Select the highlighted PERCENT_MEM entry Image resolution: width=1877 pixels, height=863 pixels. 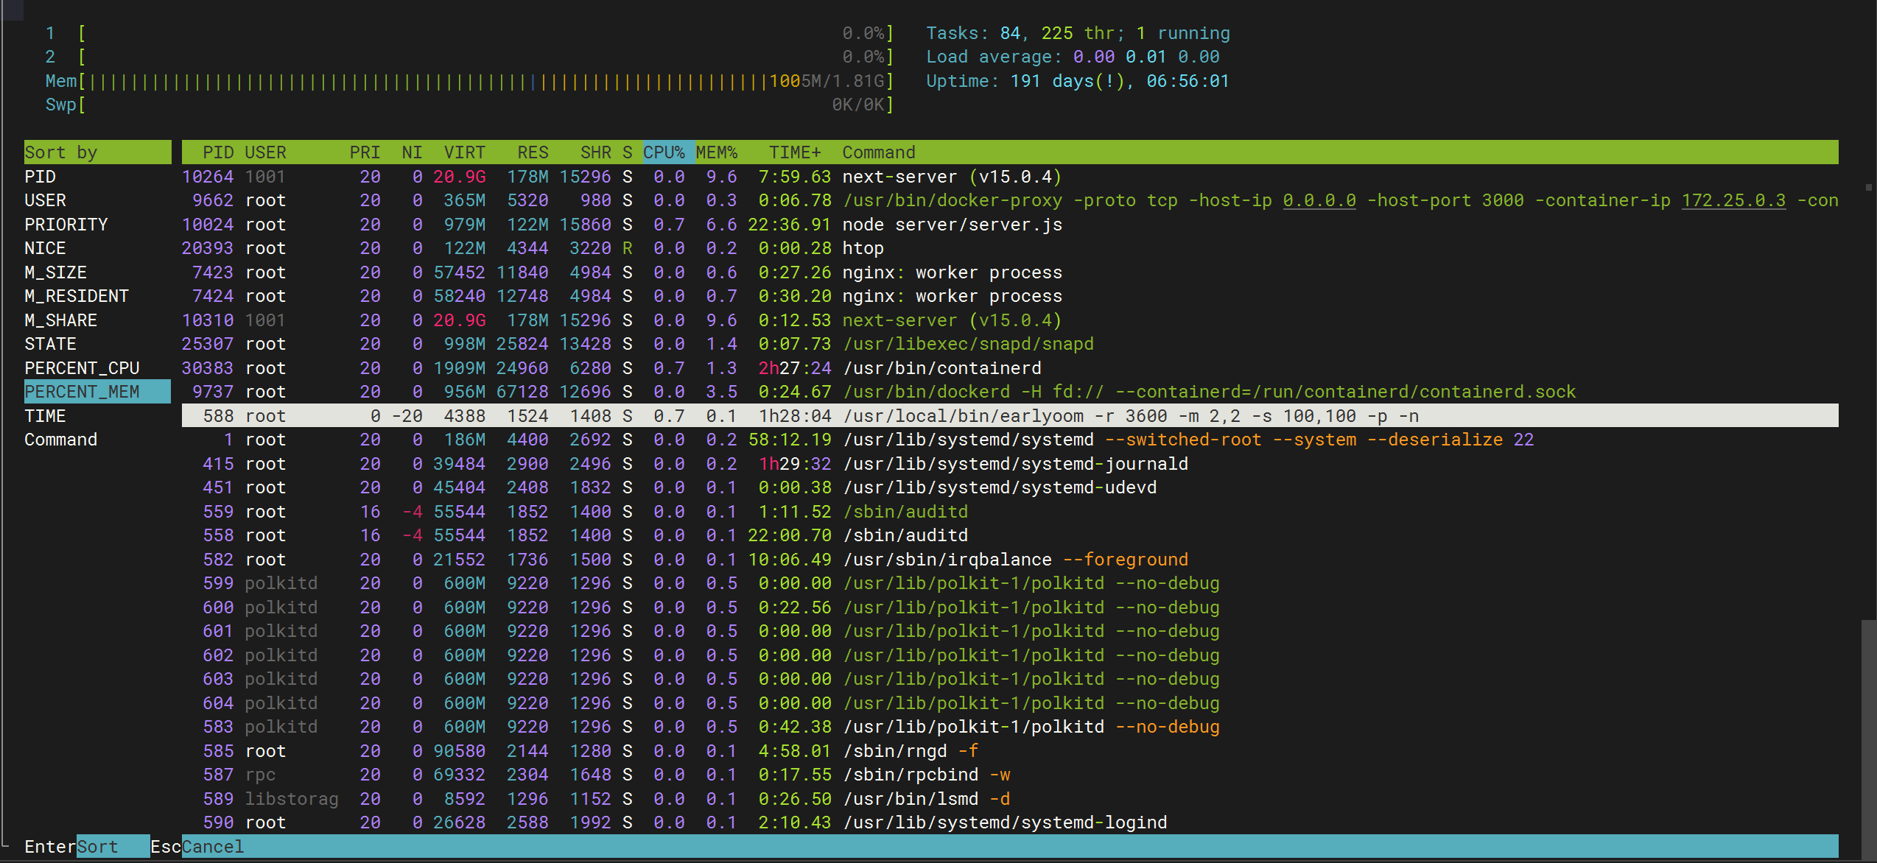[x=82, y=392]
